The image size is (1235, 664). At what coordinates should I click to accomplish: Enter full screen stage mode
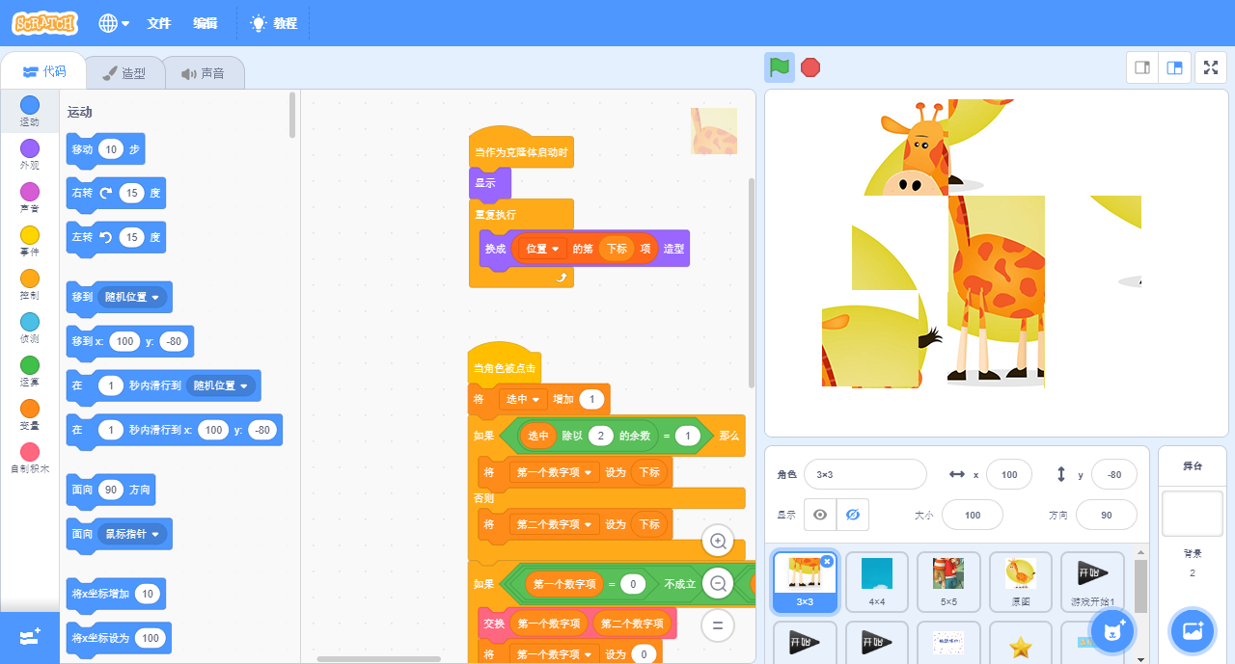1211,67
